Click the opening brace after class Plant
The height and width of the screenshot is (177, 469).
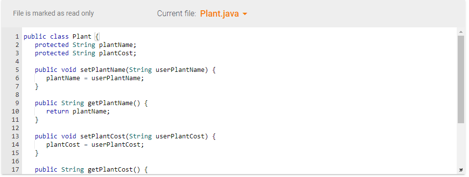point(97,37)
